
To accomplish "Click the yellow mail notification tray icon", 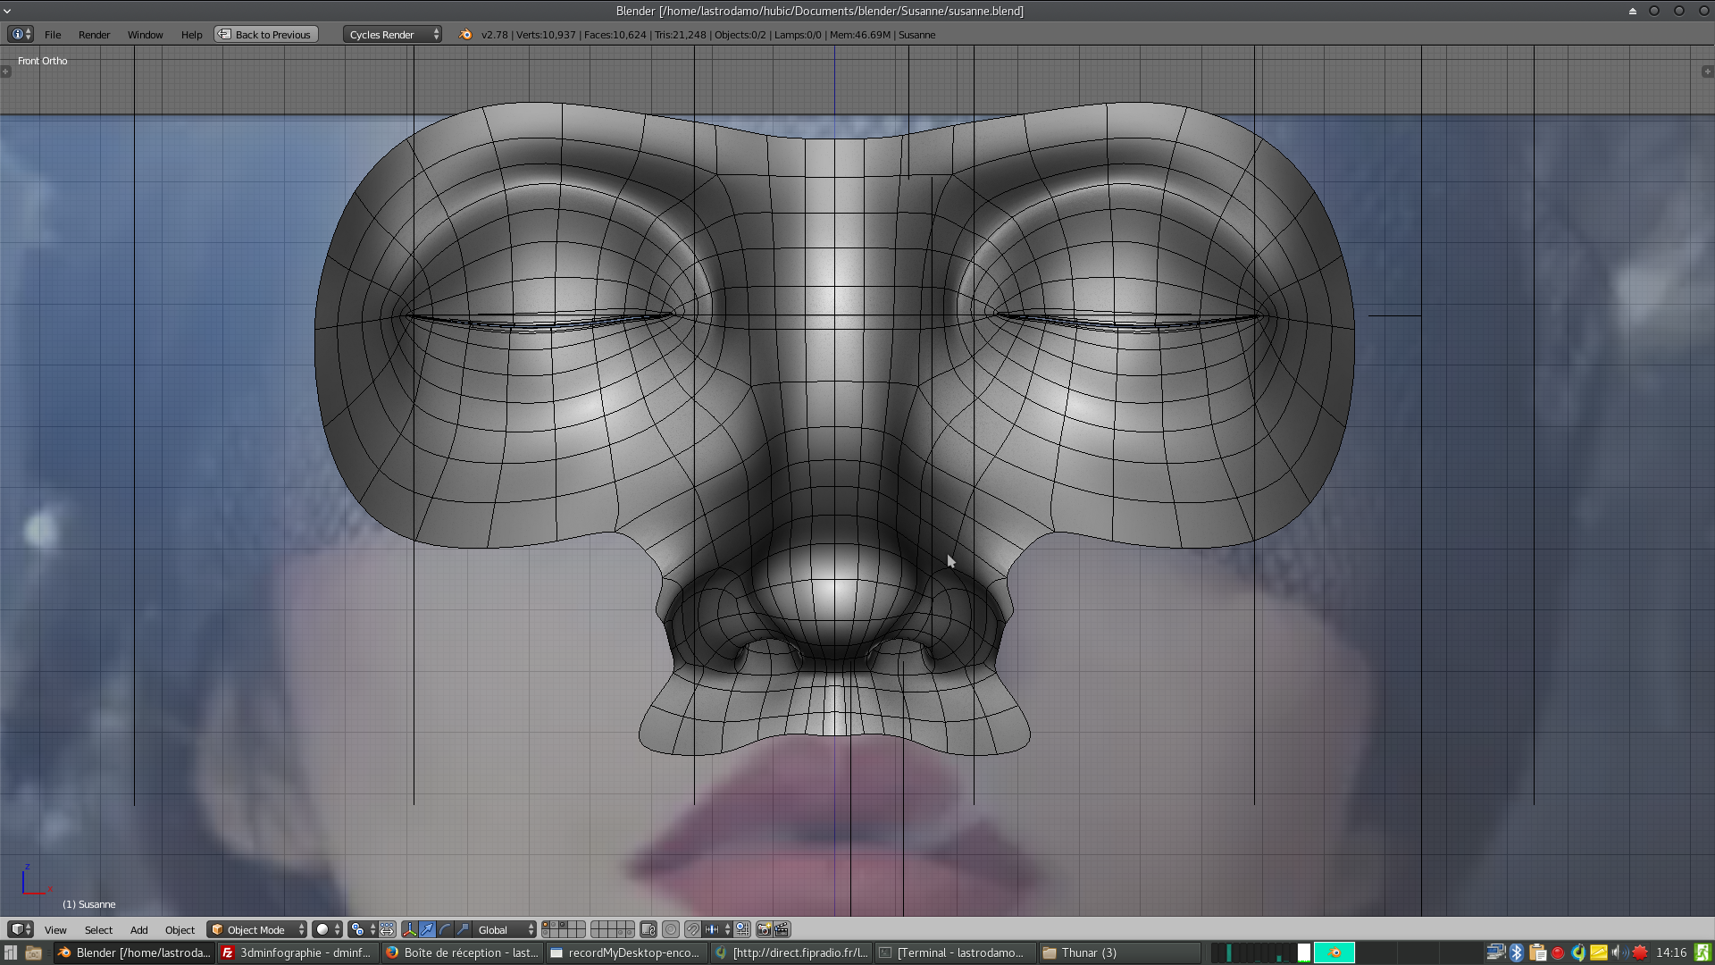I will [1599, 952].
